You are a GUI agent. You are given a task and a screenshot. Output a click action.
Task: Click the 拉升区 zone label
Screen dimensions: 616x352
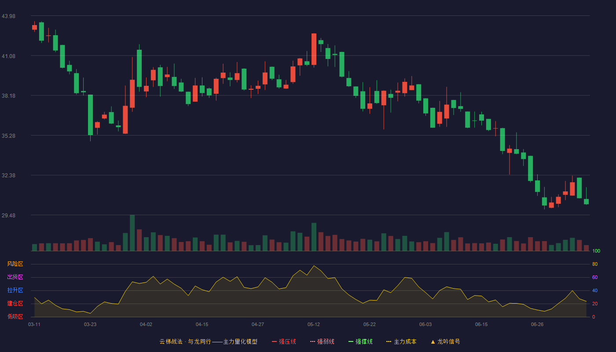point(15,290)
